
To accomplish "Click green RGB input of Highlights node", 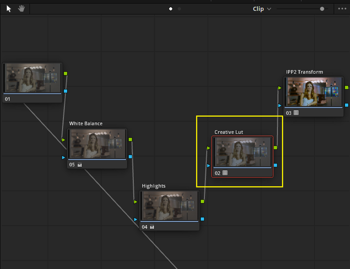I will pyautogui.click(x=136, y=202).
